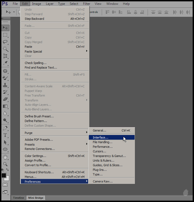Select the Hand tool
Viewport: 194px width, 202px height.
coord(5,157)
